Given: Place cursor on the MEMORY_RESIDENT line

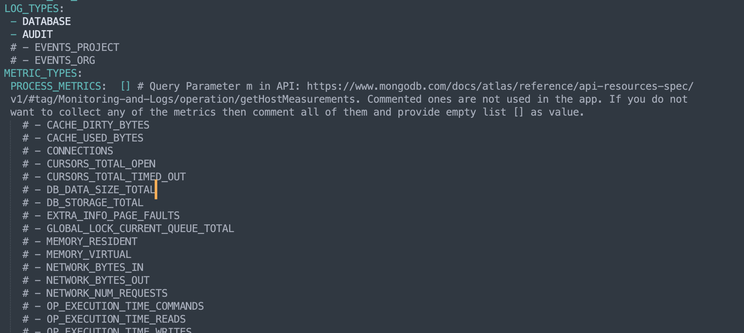Looking at the screenshot, I should 92,242.
